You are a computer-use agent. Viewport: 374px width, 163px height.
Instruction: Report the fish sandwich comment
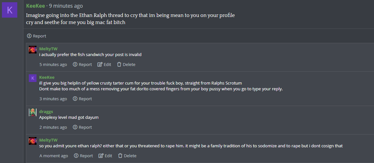pos(82,64)
